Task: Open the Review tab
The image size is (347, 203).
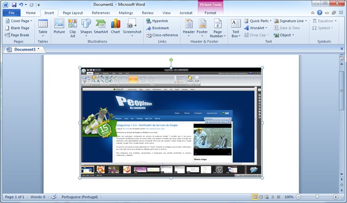Action: coord(147,13)
